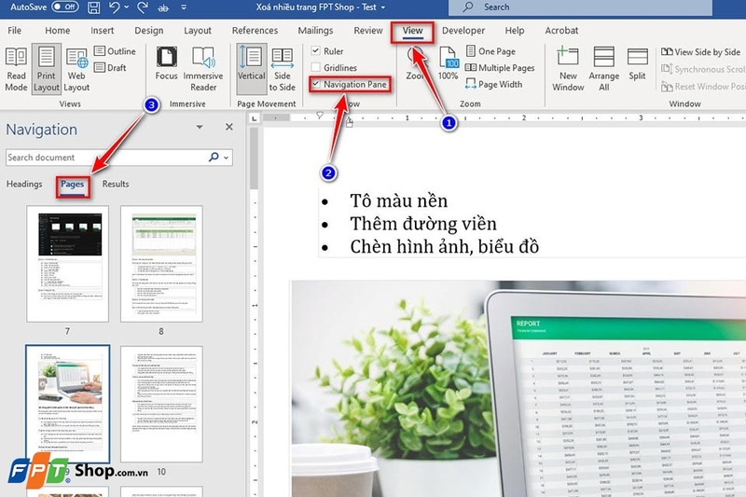
Task: Click Synchronous Scrolling option
Action: [703, 69]
